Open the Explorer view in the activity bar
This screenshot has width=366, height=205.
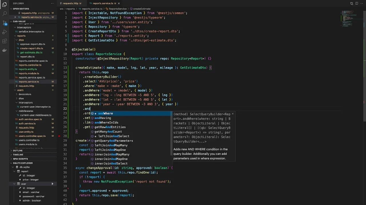(x=5, y=4)
